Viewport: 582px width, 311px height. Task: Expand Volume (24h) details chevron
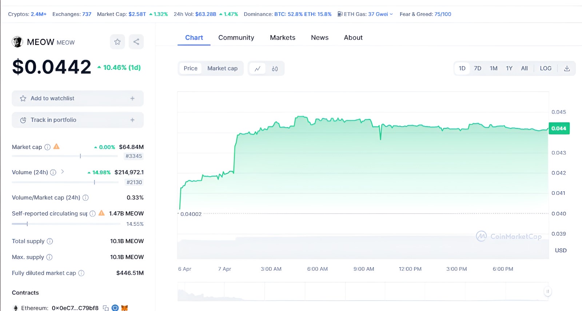tap(63, 172)
